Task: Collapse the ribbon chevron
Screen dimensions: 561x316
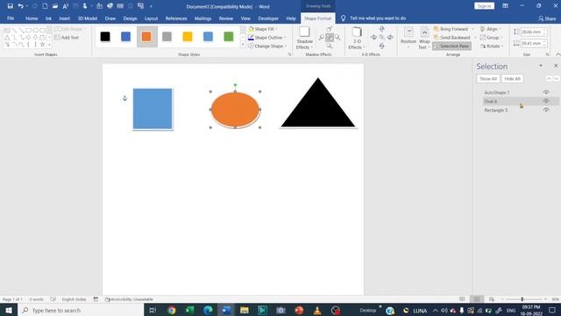Action: coord(557,54)
